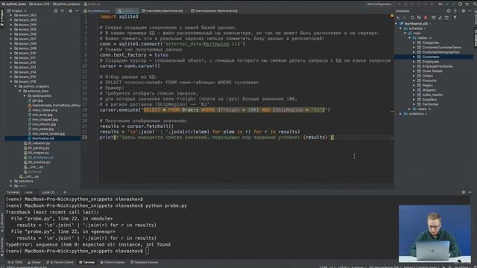Expand the Orders table node

pyautogui.click(x=414, y=76)
